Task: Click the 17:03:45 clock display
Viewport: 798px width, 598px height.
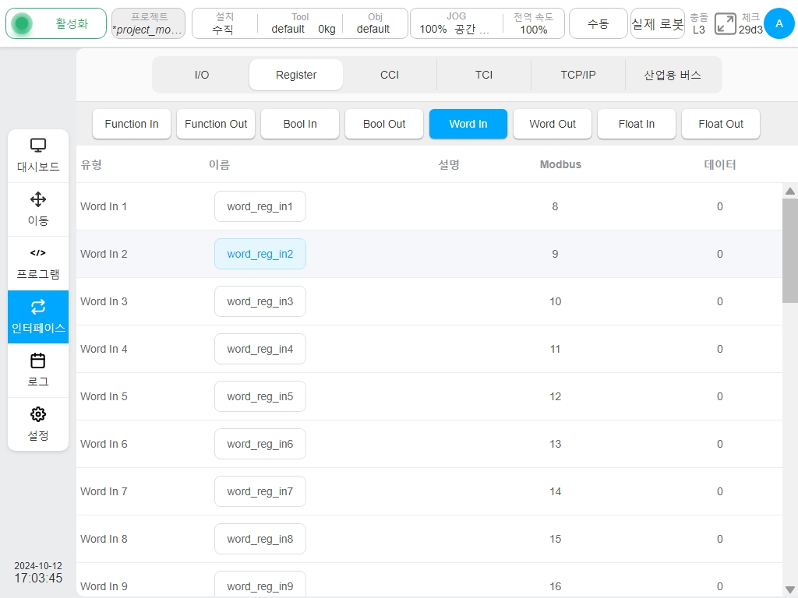Action: click(38, 579)
